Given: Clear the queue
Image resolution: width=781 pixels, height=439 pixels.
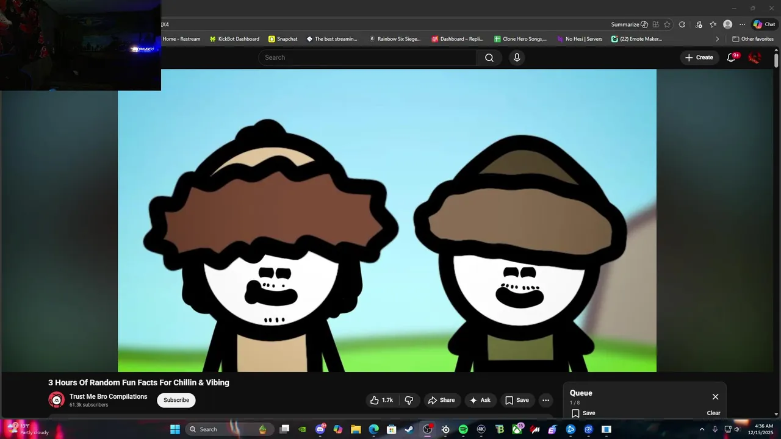Looking at the screenshot, I should [x=713, y=413].
